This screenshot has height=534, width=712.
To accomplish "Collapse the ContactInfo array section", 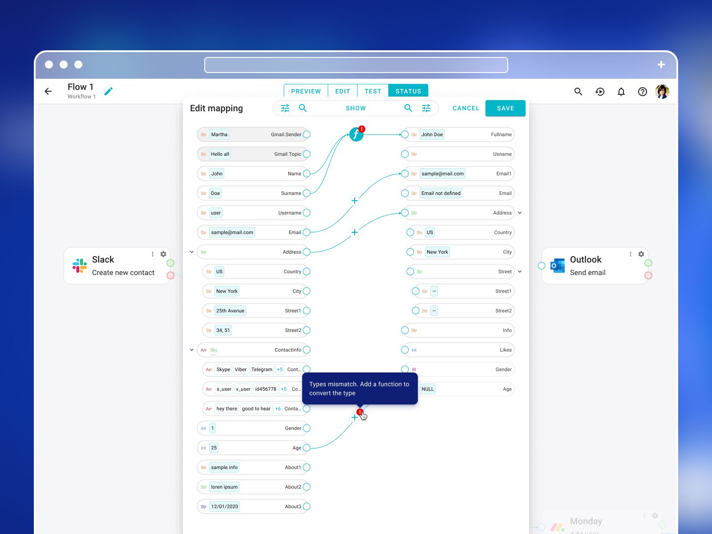I will point(191,350).
